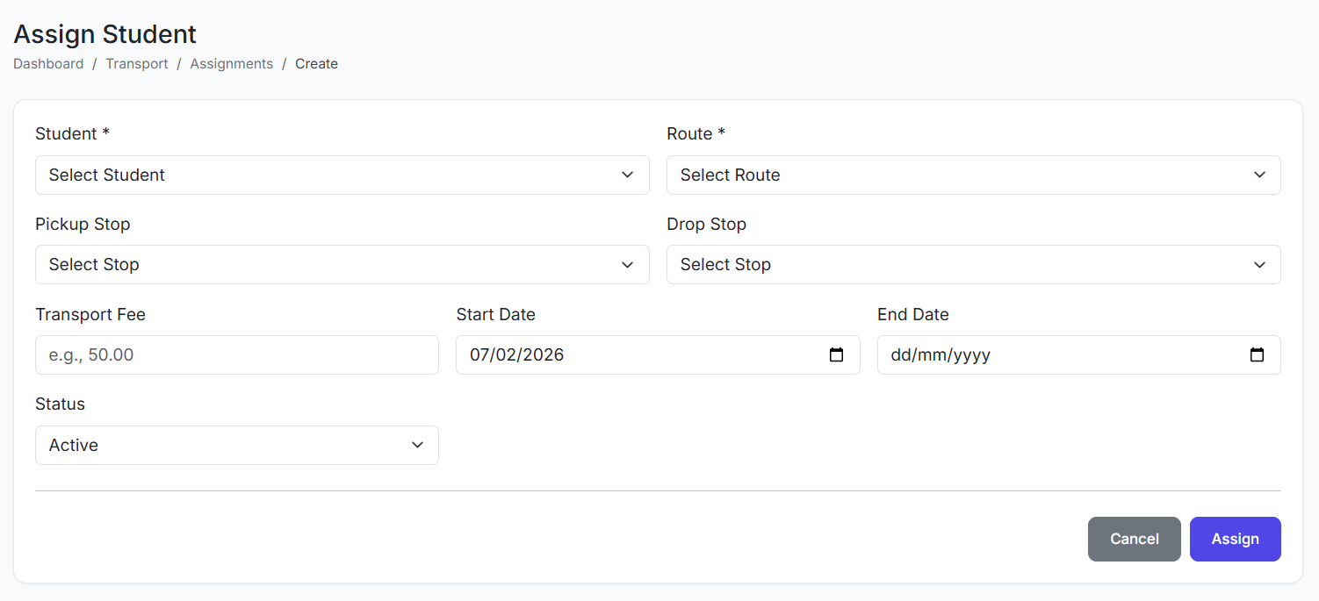This screenshot has height=601, width=1319.
Task: Submit the form with the Assign button
Action: click(1235, 540)
